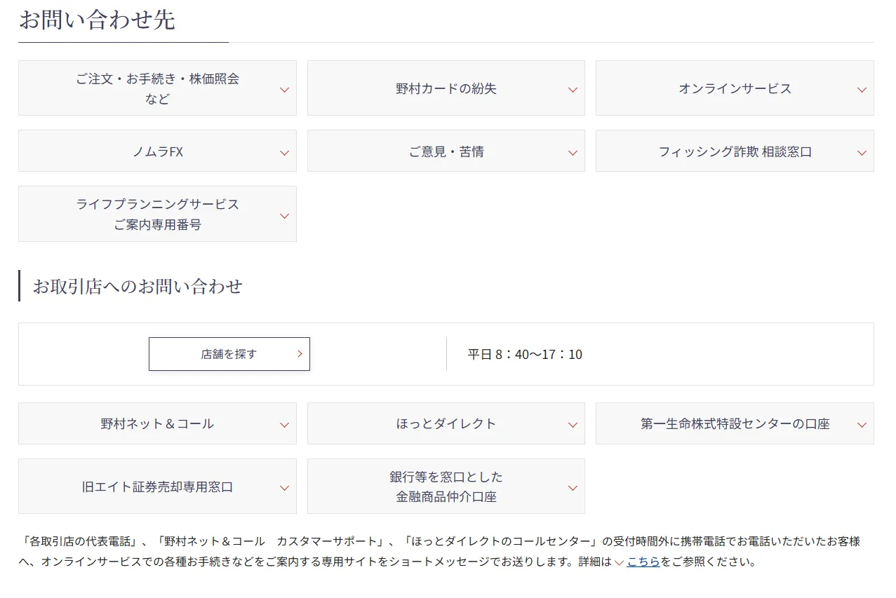The width and height of the screenshot is (896, 598).
Task: Expand 野村カードの紛失 section
Action: pyautogui.click(x=446, y=88)
